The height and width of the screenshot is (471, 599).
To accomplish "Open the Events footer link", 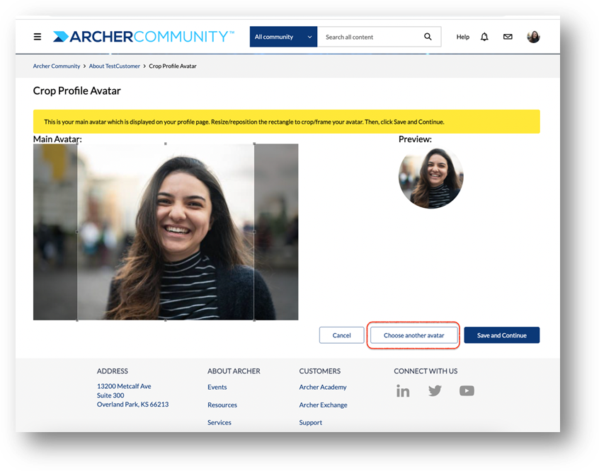I will tap(217, 387).
